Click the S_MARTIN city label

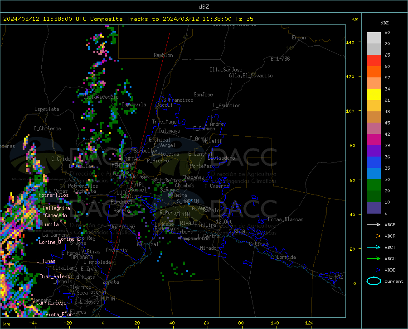pyautogui.click(x=188, y=201)
